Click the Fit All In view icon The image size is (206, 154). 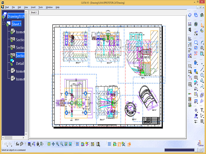coord(49,144)
